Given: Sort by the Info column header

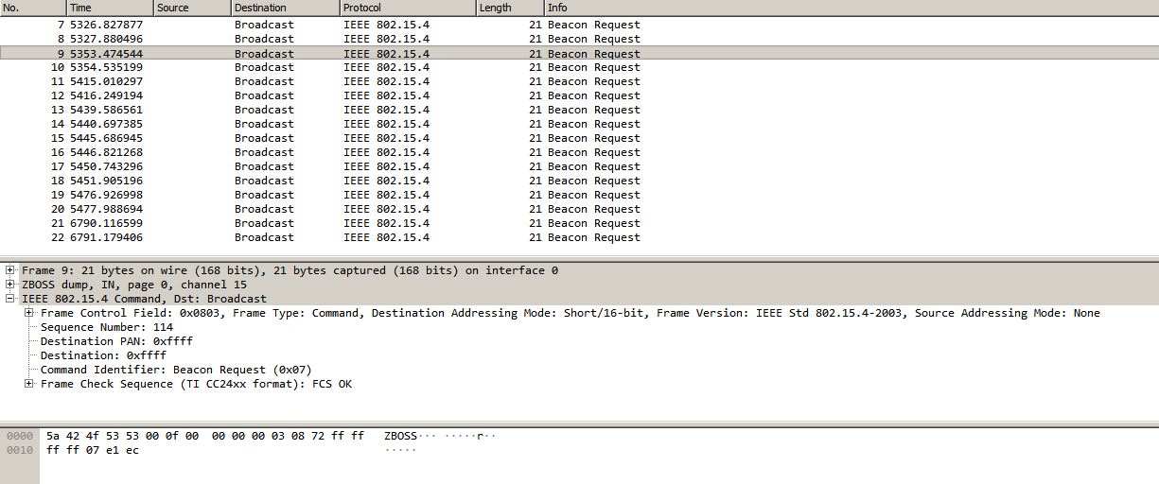Looking at the screenshot, I should click(x=852, y=8).
